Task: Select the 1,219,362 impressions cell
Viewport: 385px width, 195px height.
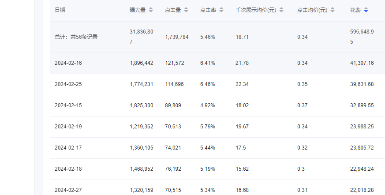Action: 142,127
